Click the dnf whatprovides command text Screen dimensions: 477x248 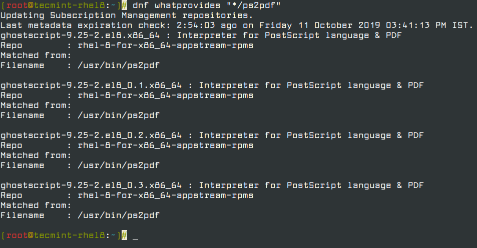pyautogui.click(x=206, y=5)
